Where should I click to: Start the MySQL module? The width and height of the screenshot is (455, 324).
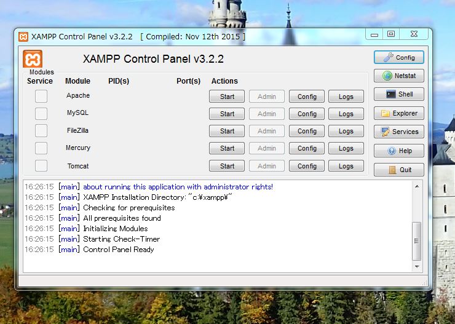(x=227, y=114)
